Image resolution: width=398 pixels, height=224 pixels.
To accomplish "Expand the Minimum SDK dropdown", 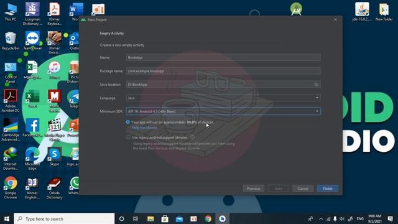I will click(317, 111).
